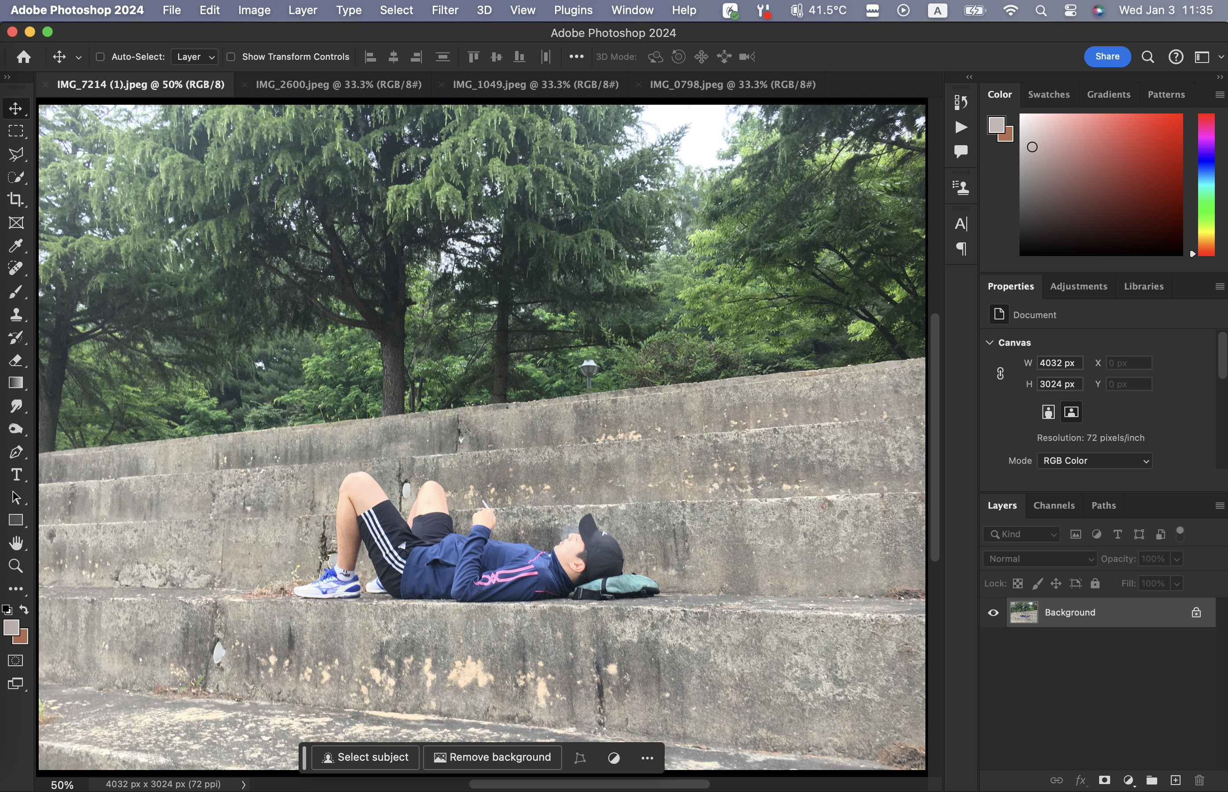
Task: Click the delete layer trash icon
Action: (x=1199, y=780)
